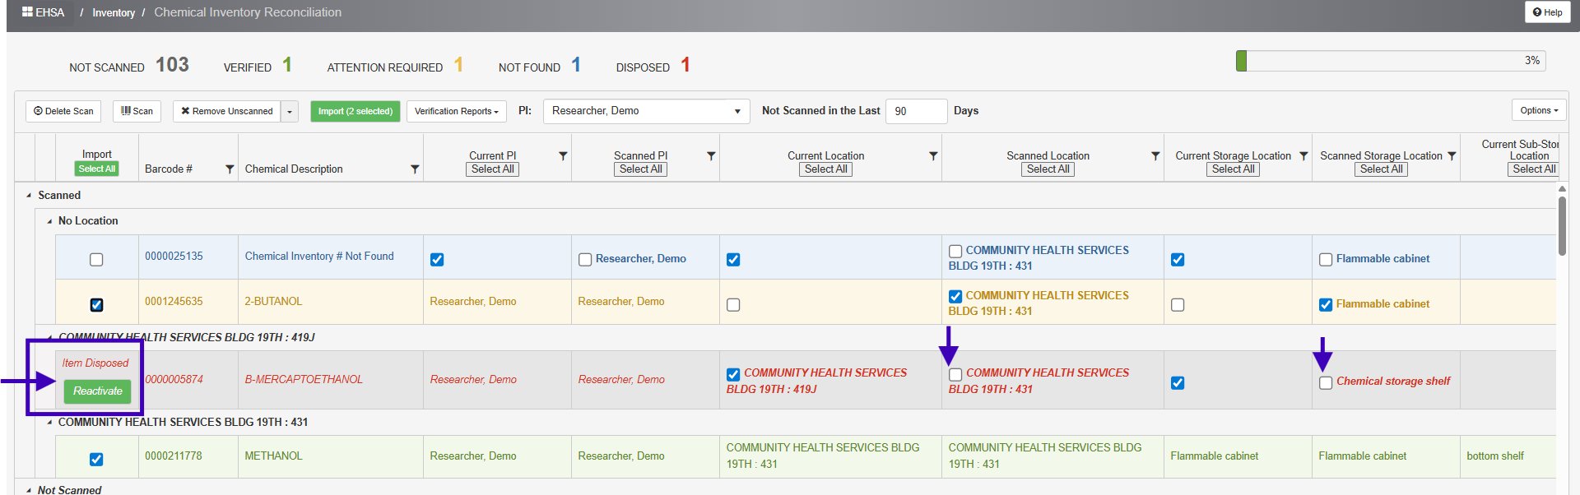Open the PI selector Researcher, Demo

tap(646, 111)
